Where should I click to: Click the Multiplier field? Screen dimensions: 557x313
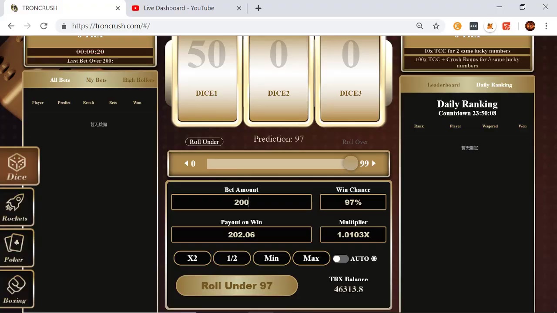tap(353, 235)
